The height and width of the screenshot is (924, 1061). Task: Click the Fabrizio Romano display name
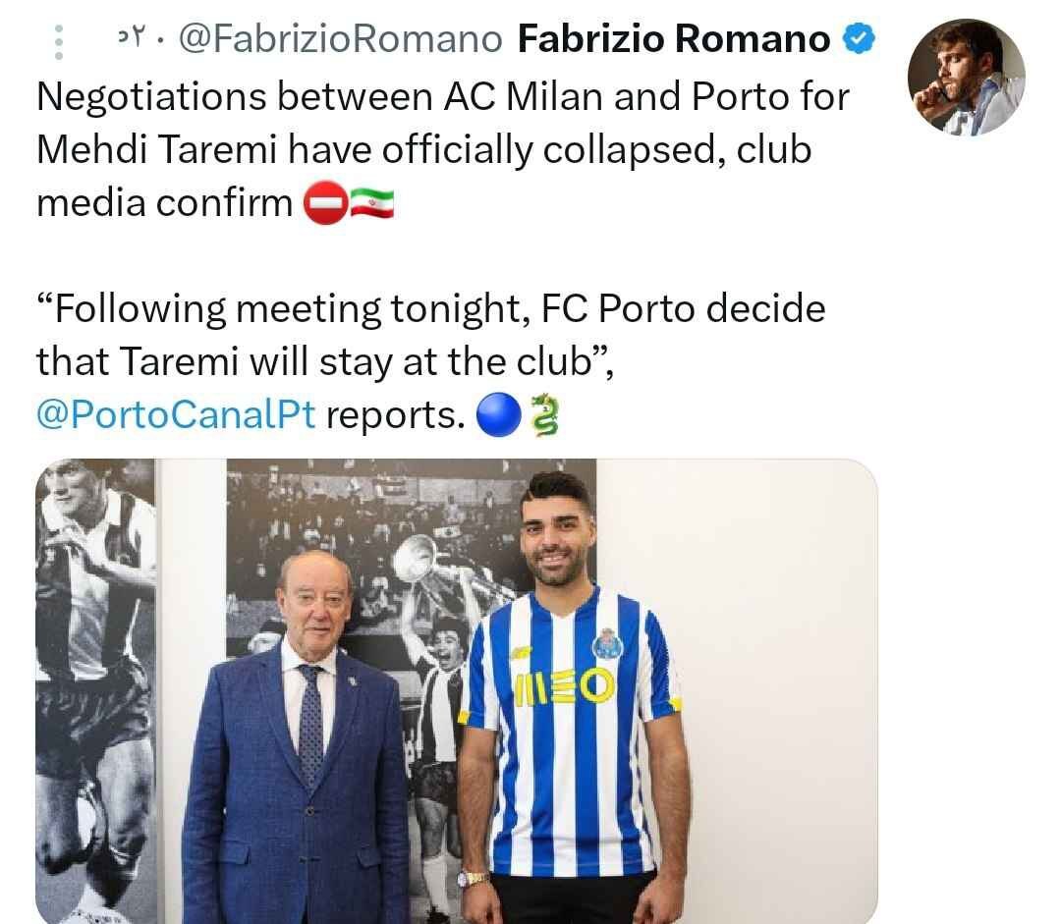coord(673,39)
